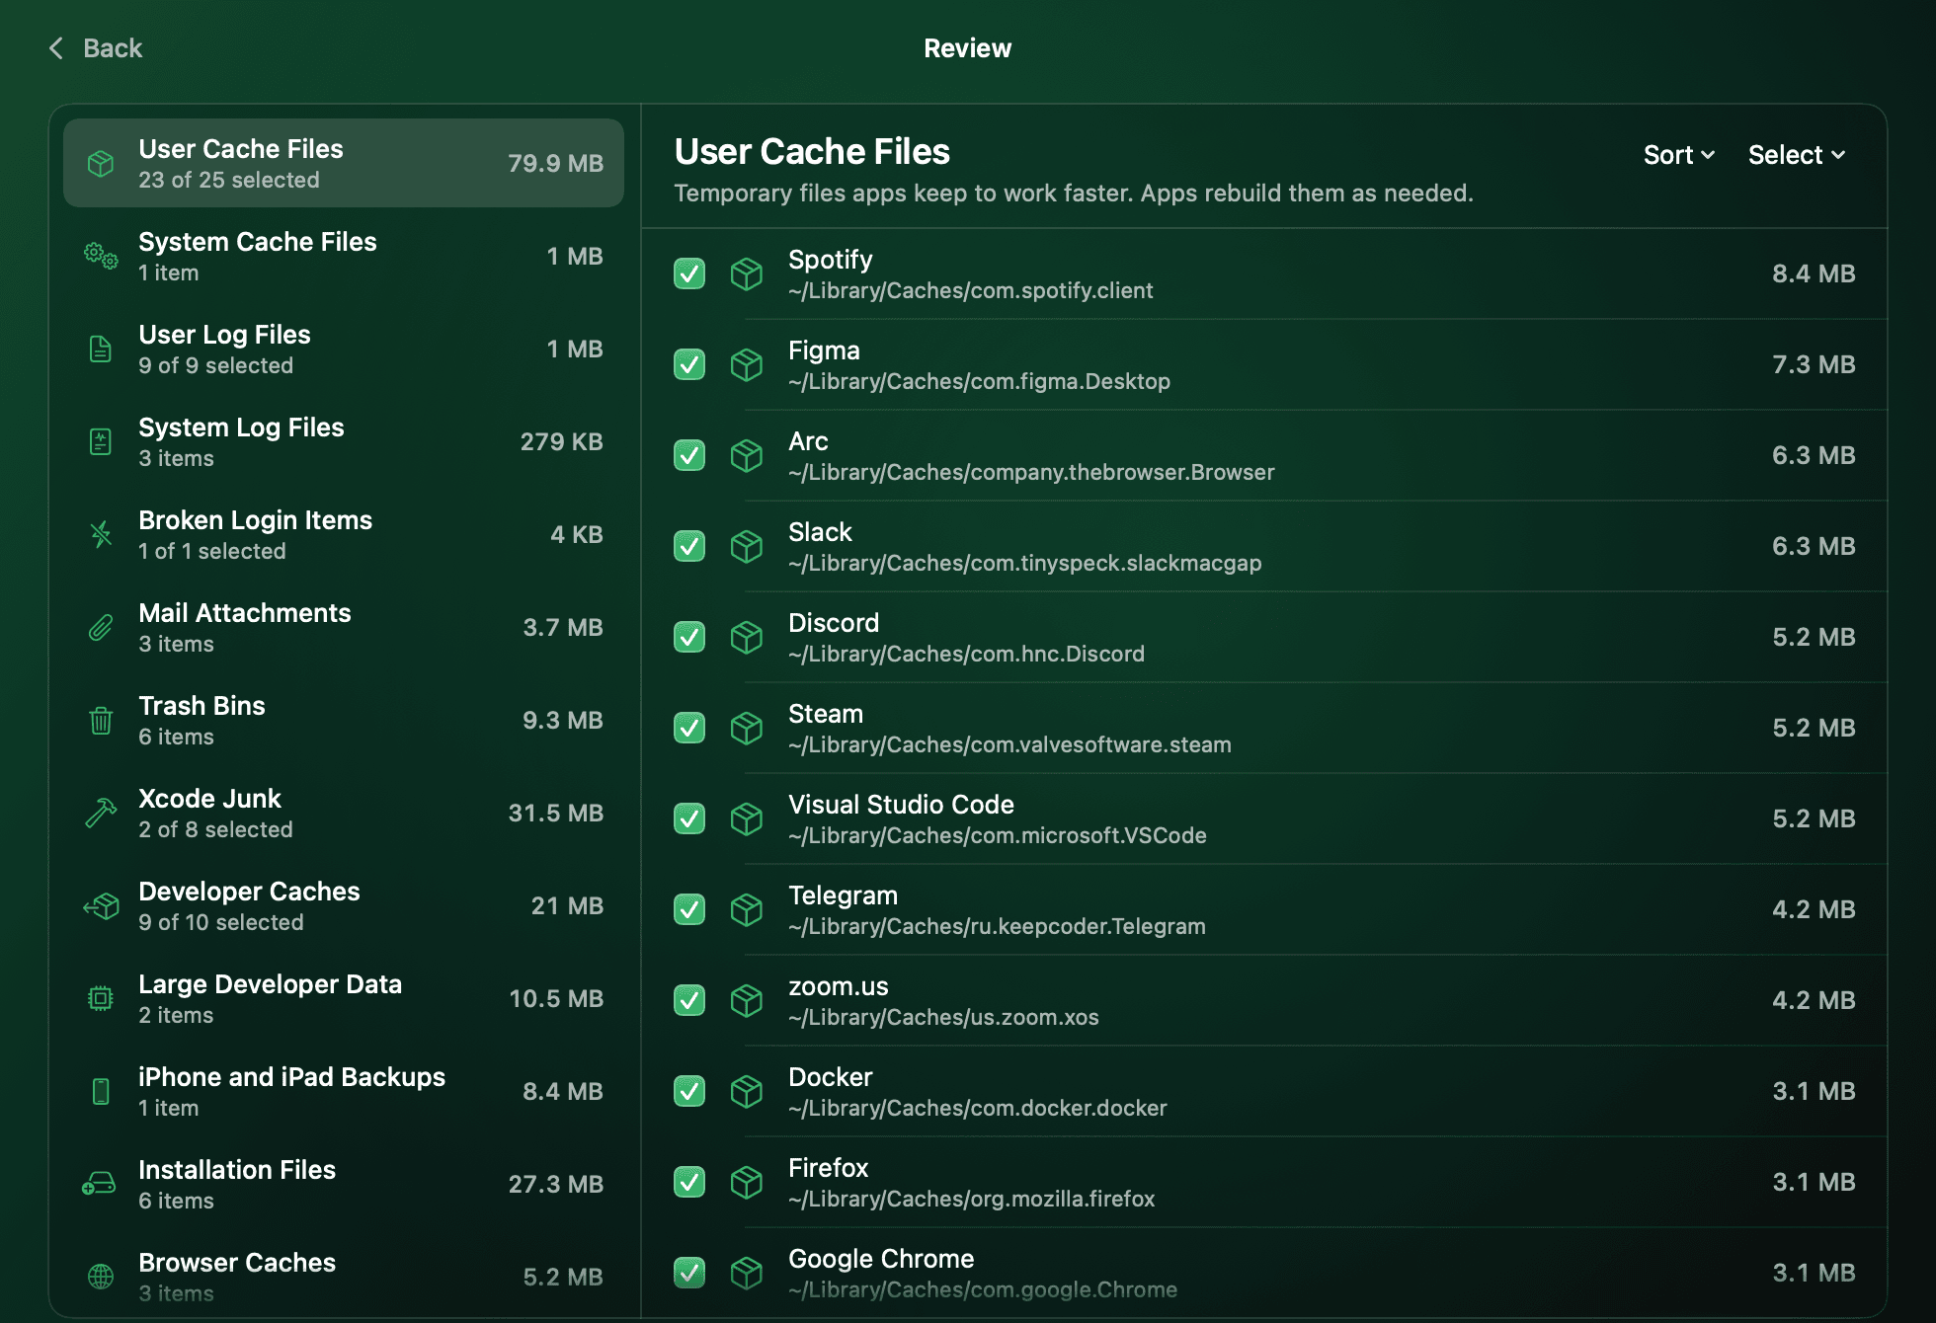Uncheck the Slack cache checkbox
The height and width of the screenshot is (1323, 1936).
689,546
